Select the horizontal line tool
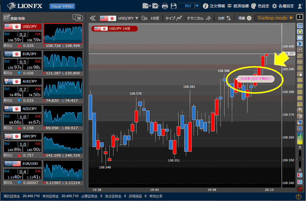 (300, 62)
